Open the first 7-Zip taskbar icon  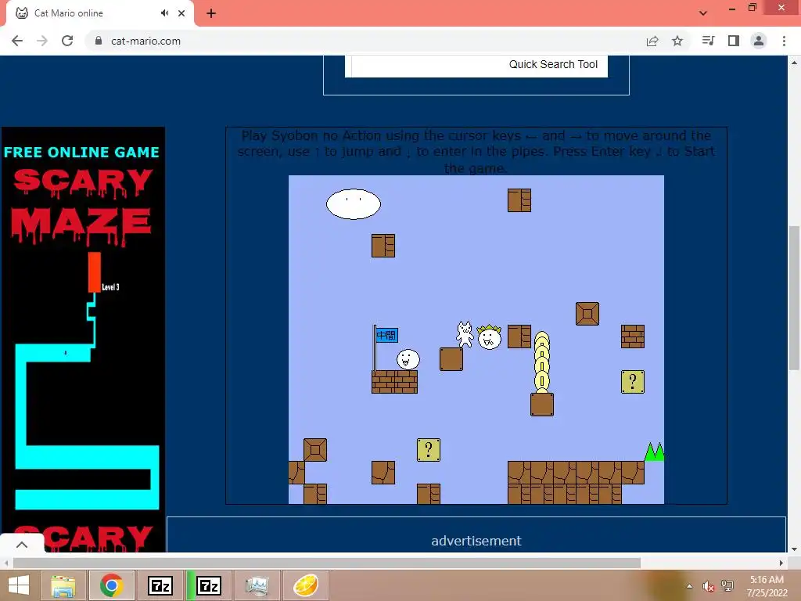[x=160, y=585]
